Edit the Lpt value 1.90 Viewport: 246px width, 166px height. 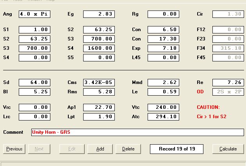(99, 117)
